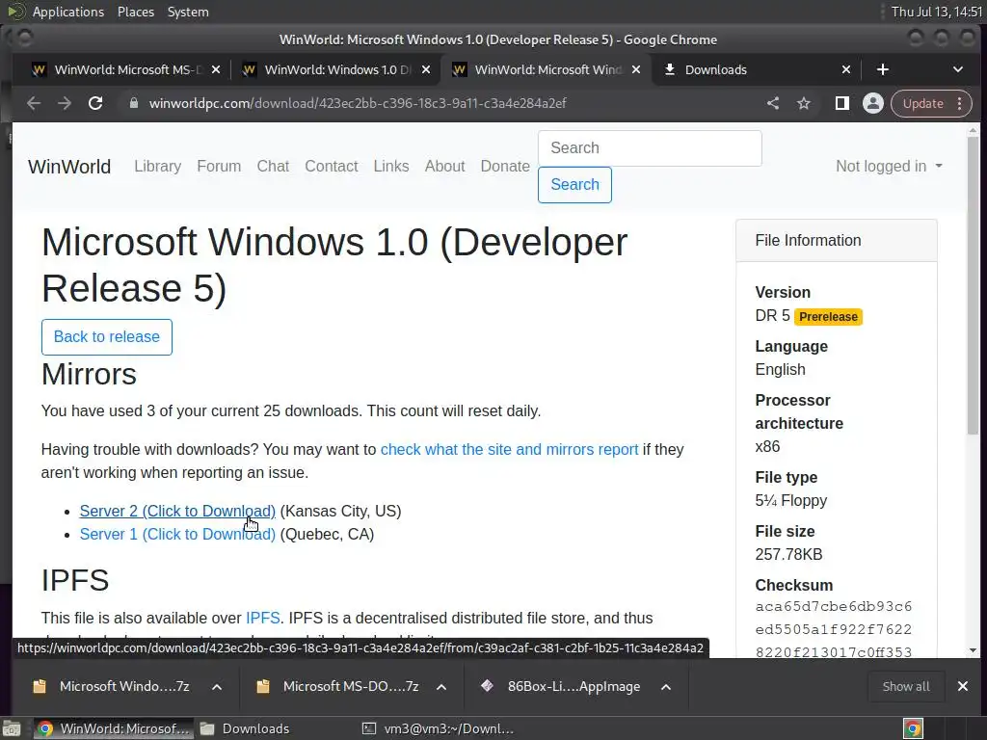Click the page vertical scrollbar

coord(973,284)
